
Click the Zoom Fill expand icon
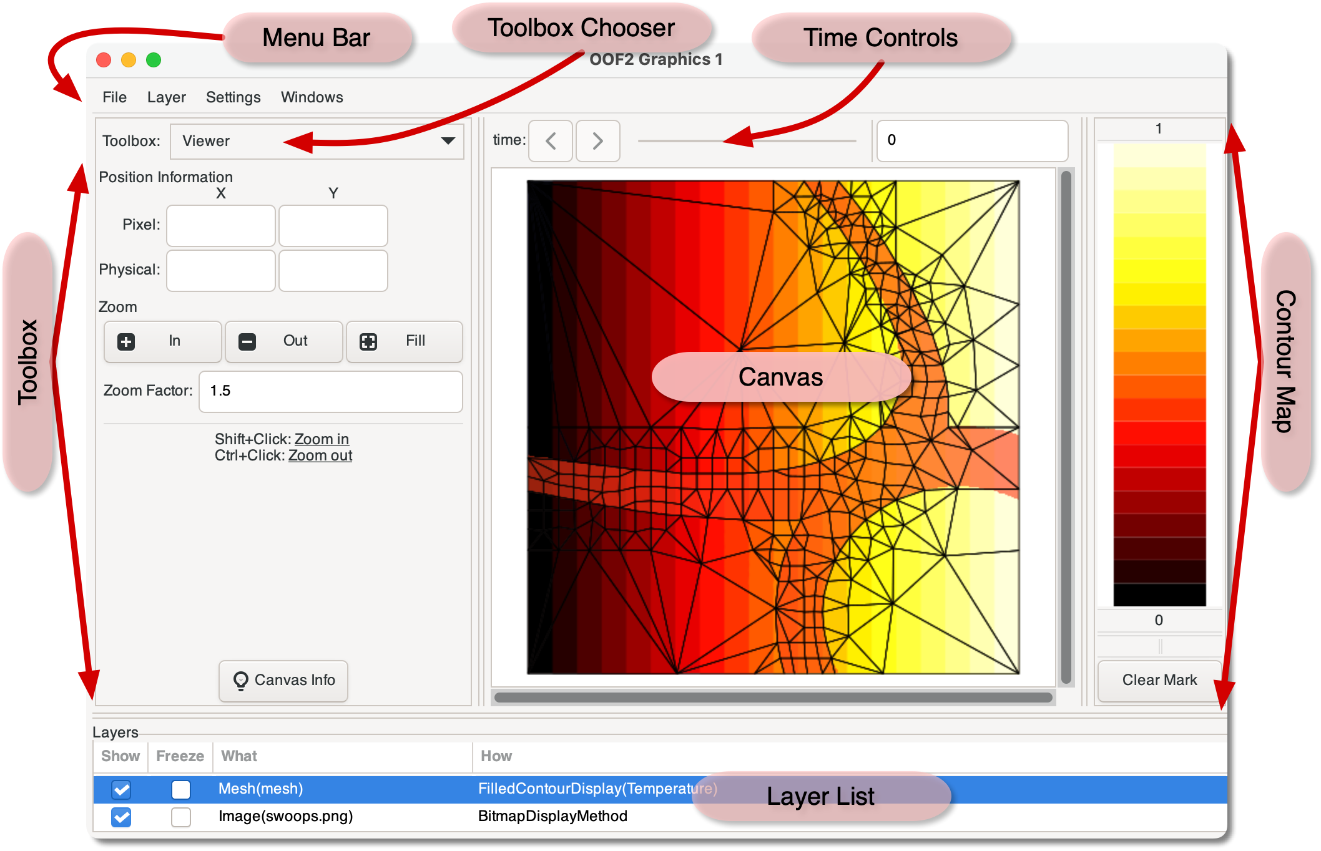368,341
